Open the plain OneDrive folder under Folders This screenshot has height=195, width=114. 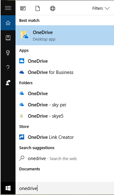pyautogui.click(x=65, y=94)
